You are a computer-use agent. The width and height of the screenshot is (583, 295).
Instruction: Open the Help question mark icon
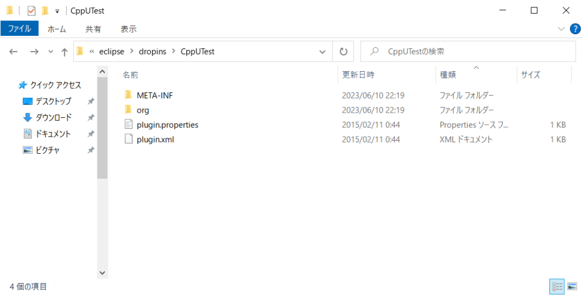575,29
